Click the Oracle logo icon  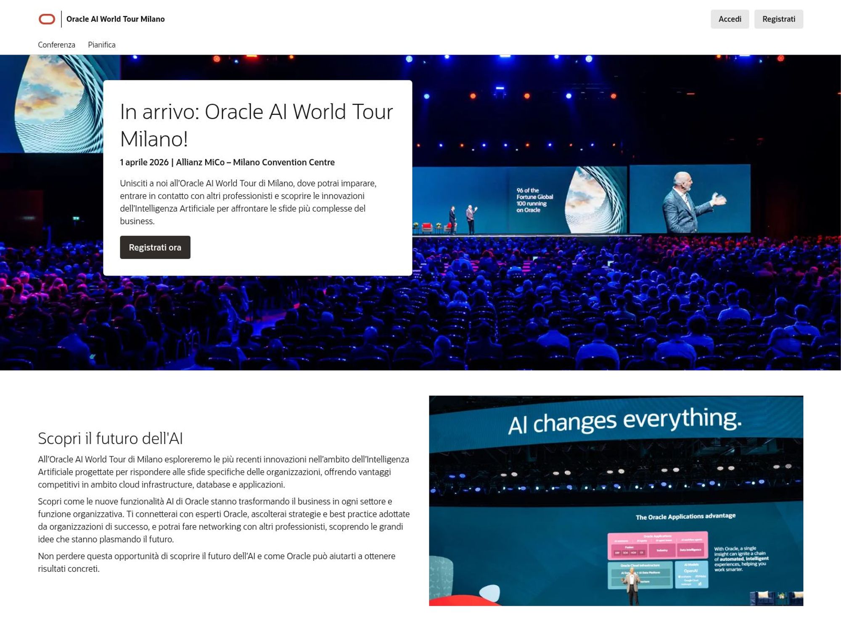(x=47, y=19)
